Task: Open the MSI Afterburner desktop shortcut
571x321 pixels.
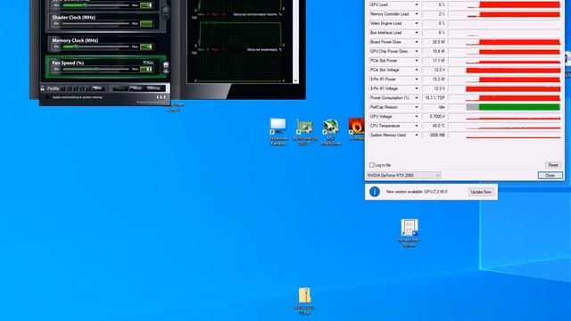Action: (x=331, y=132)
